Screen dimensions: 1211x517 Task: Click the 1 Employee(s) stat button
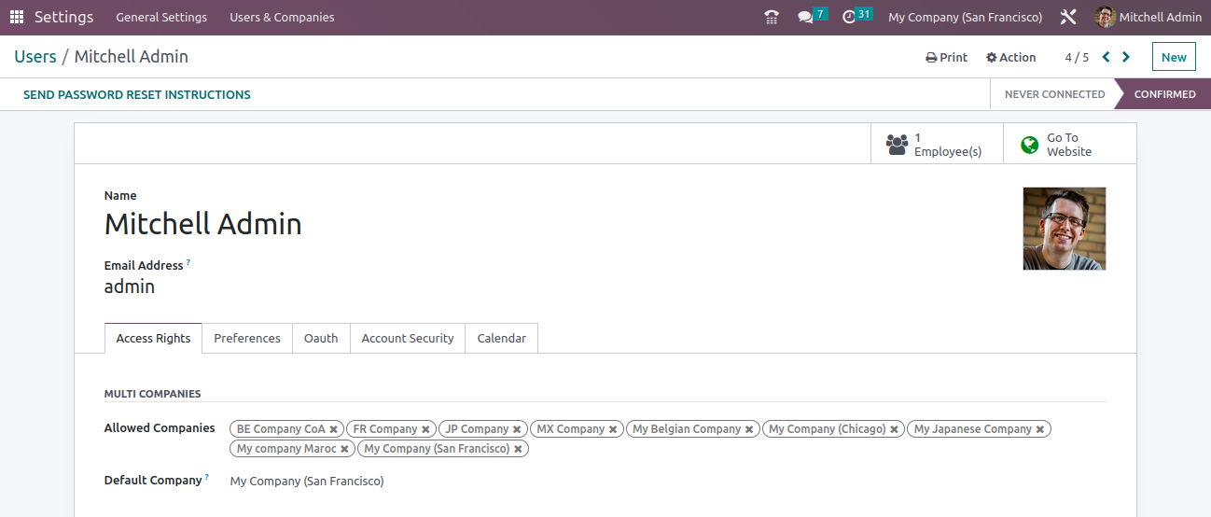[x=937, y=144]
